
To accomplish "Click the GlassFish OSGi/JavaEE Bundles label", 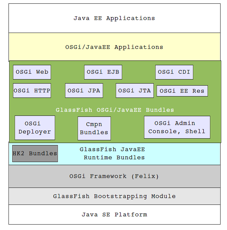I will 115,110.
